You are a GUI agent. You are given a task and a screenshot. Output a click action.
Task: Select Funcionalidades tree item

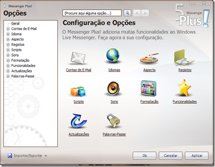pos(23,66)
